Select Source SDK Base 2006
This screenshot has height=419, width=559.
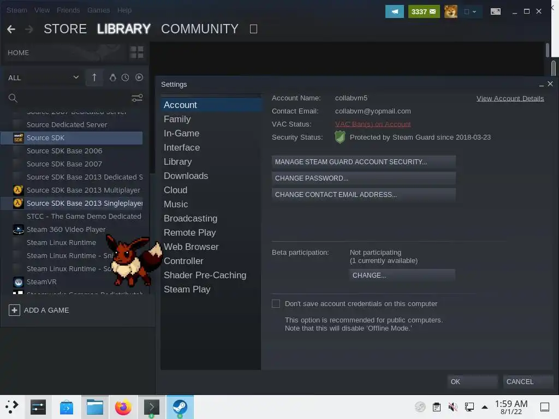[x=72, y=151]
